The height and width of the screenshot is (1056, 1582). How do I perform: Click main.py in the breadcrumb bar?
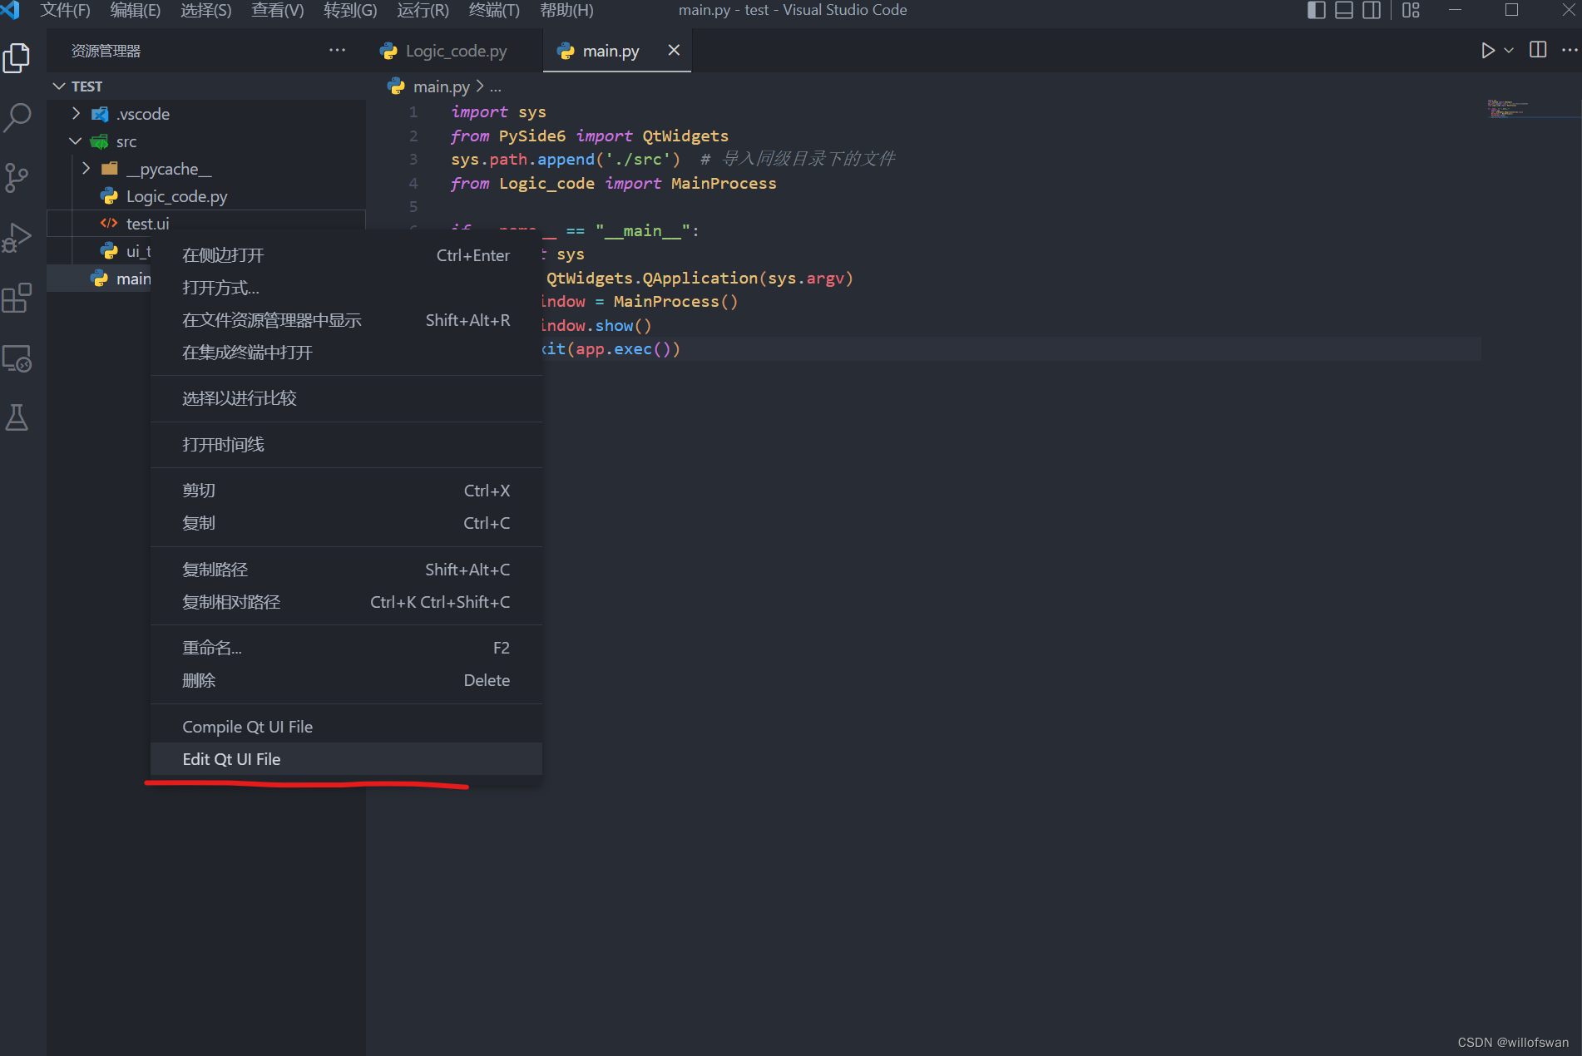tap(441, 86)
